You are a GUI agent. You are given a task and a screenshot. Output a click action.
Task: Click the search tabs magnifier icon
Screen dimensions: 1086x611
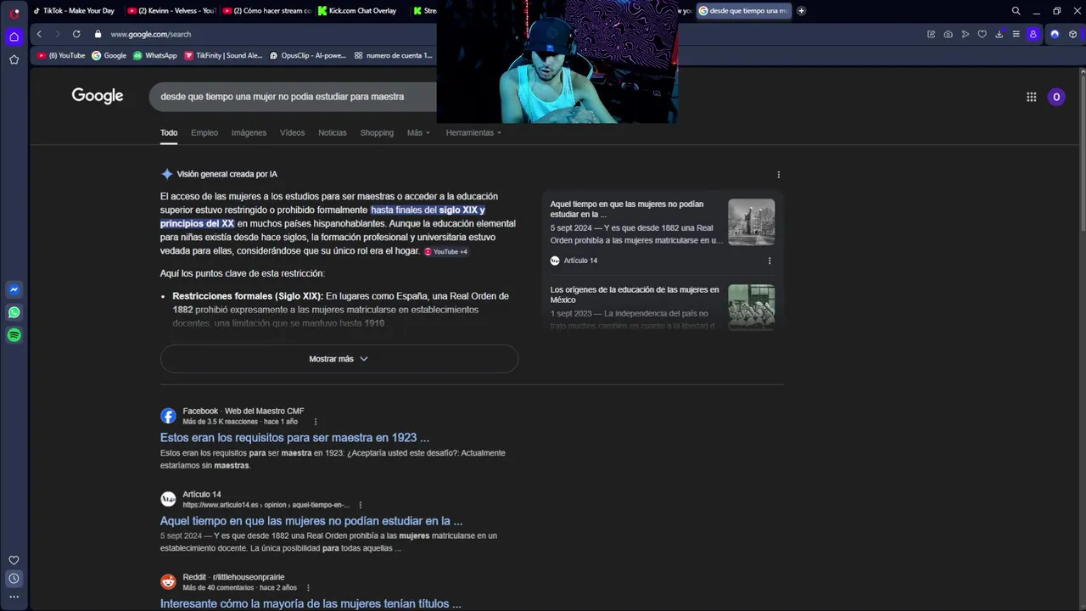[1016, 11]
